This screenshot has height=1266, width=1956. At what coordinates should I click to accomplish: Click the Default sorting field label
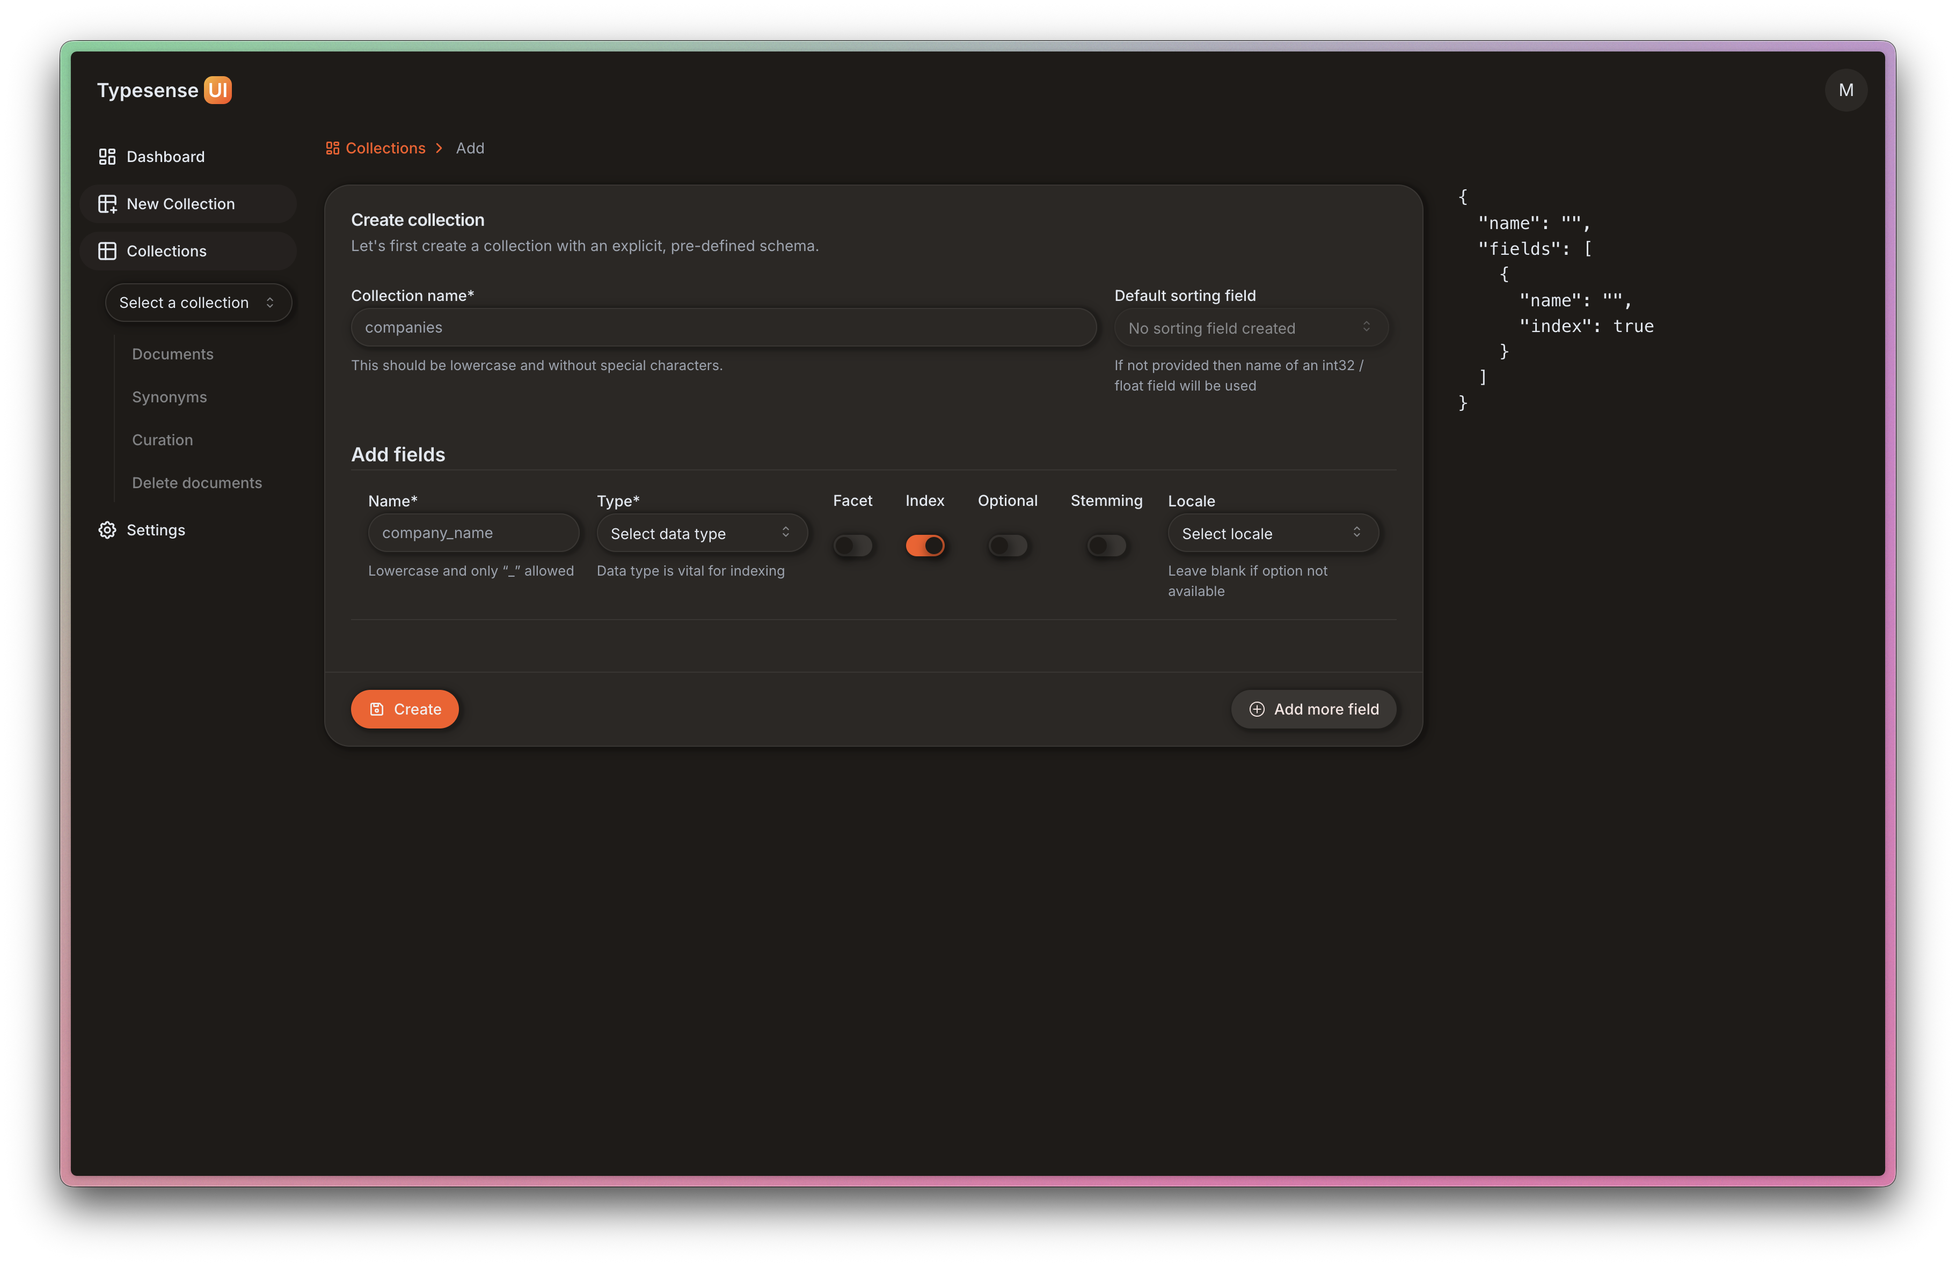tap(1184, 295)
